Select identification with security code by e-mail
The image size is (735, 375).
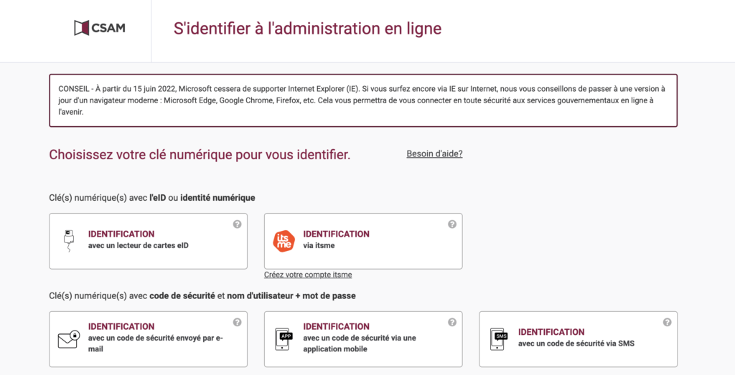pyautogui.click(x=148, y=339)
